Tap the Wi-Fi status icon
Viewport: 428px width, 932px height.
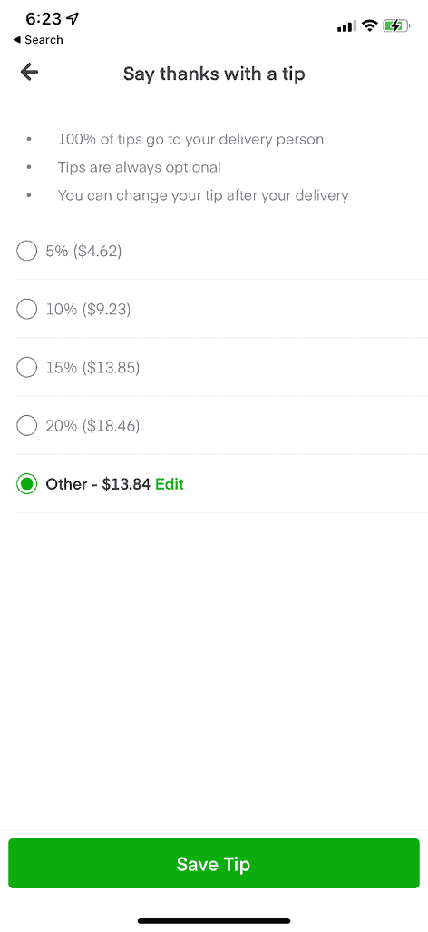pos(370,25)
